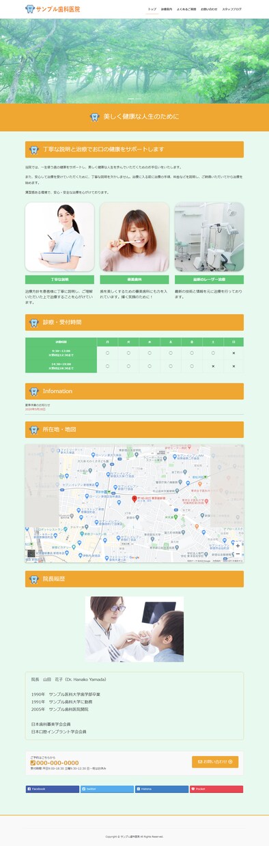Zoom in the map with plus button
The width and height of the screenshot is (269, 846).
click(238, 545)
